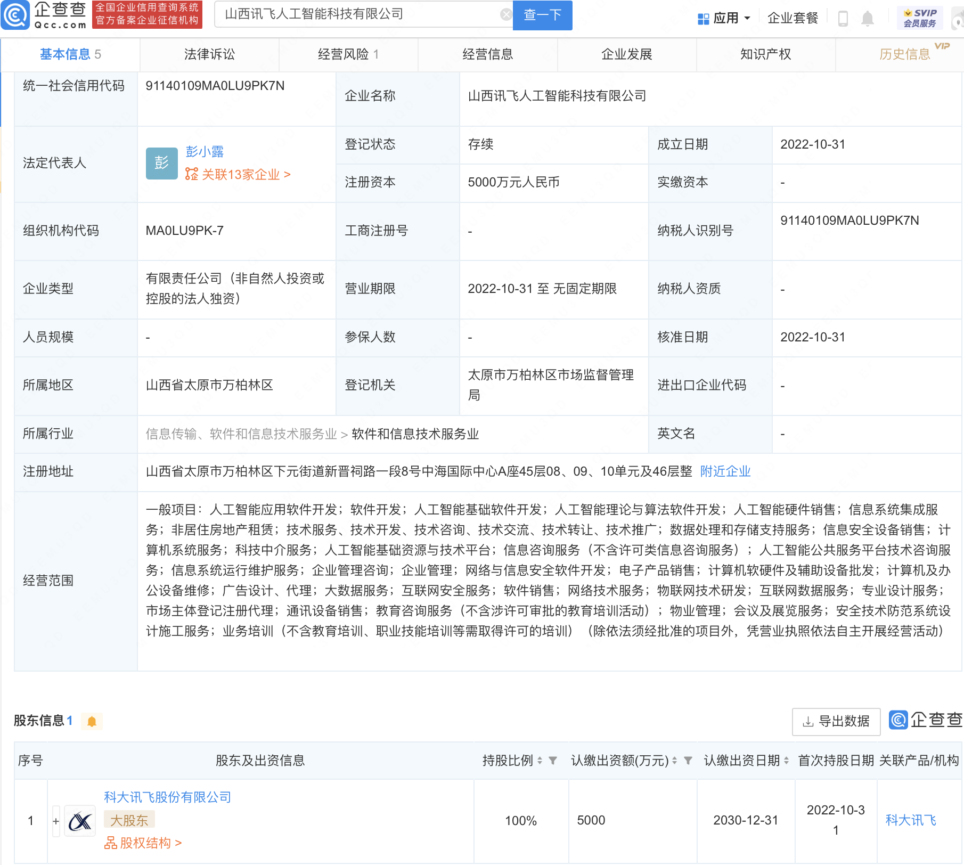Click the alert bell next to 股东信息

[92, 722]
